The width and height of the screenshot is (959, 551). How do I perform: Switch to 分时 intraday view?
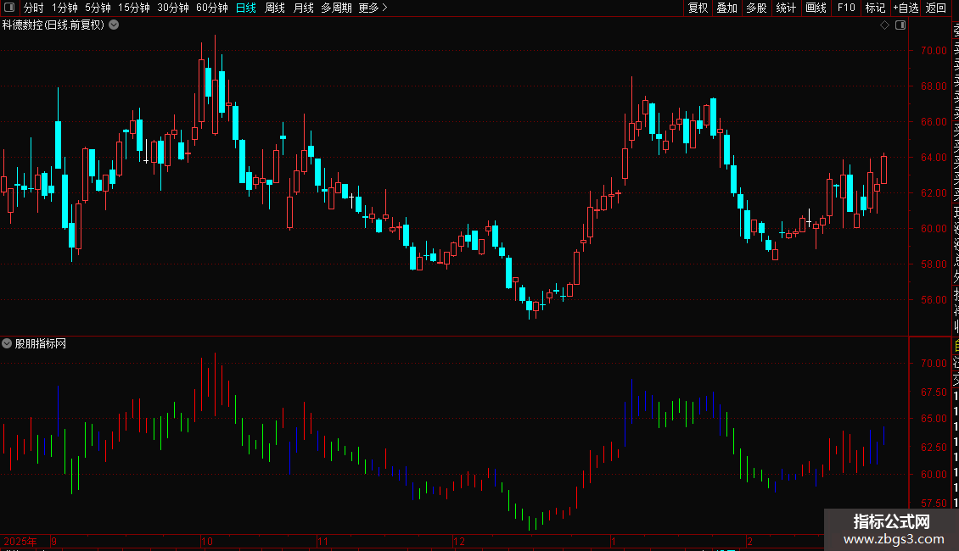(34, 8)
